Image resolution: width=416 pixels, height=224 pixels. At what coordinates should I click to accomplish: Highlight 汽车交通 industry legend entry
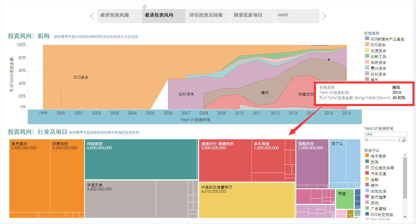coord(378,174)
